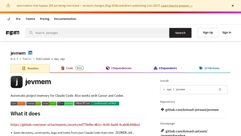The width and height of the screenshot is (241, 136).
Task: Go to Teams page
Action: (x=30, y=19)
